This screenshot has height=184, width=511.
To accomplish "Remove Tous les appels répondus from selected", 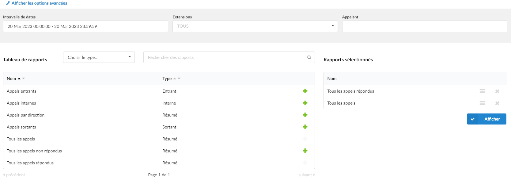I will (497, 91).
